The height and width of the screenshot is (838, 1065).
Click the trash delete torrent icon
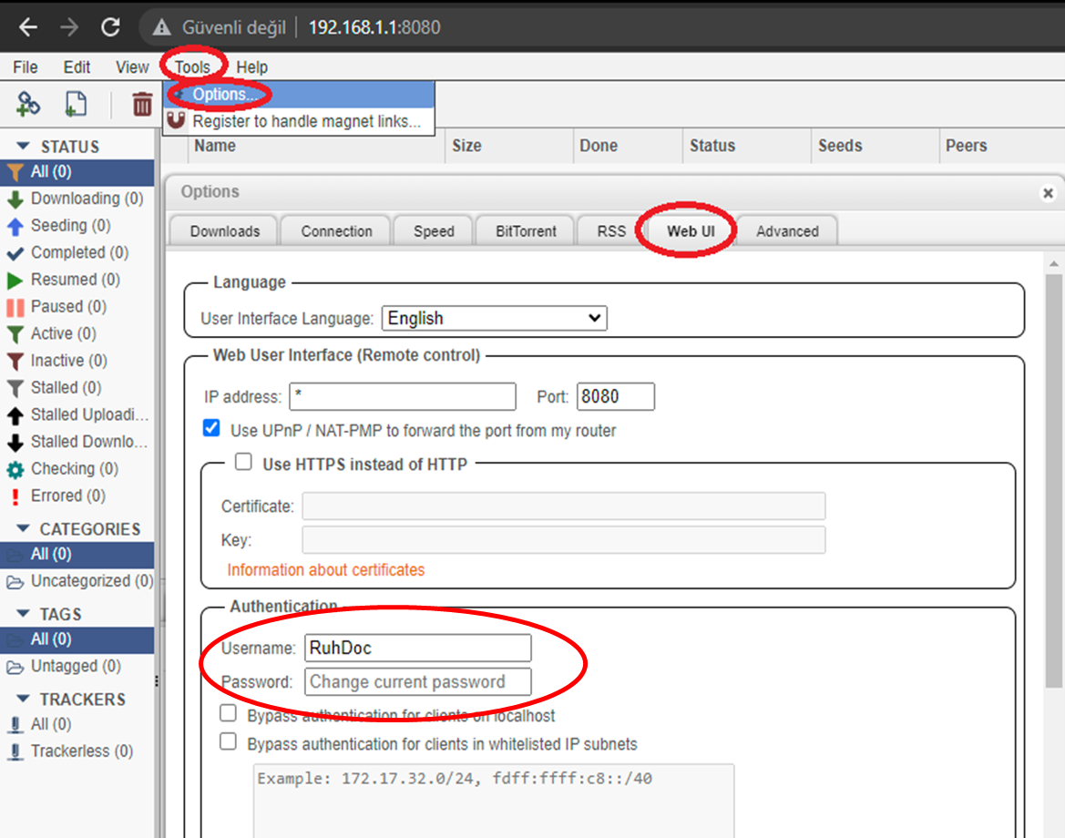pyautogui.click(x=142, y=104)
